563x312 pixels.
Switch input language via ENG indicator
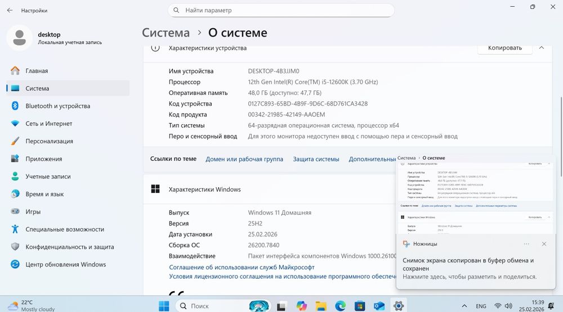(x=481, y=306)
